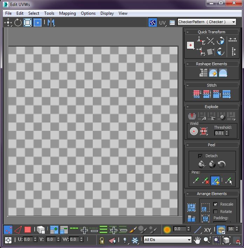Open the Tools menu
244x248 pixels.
tap(49, 13)
